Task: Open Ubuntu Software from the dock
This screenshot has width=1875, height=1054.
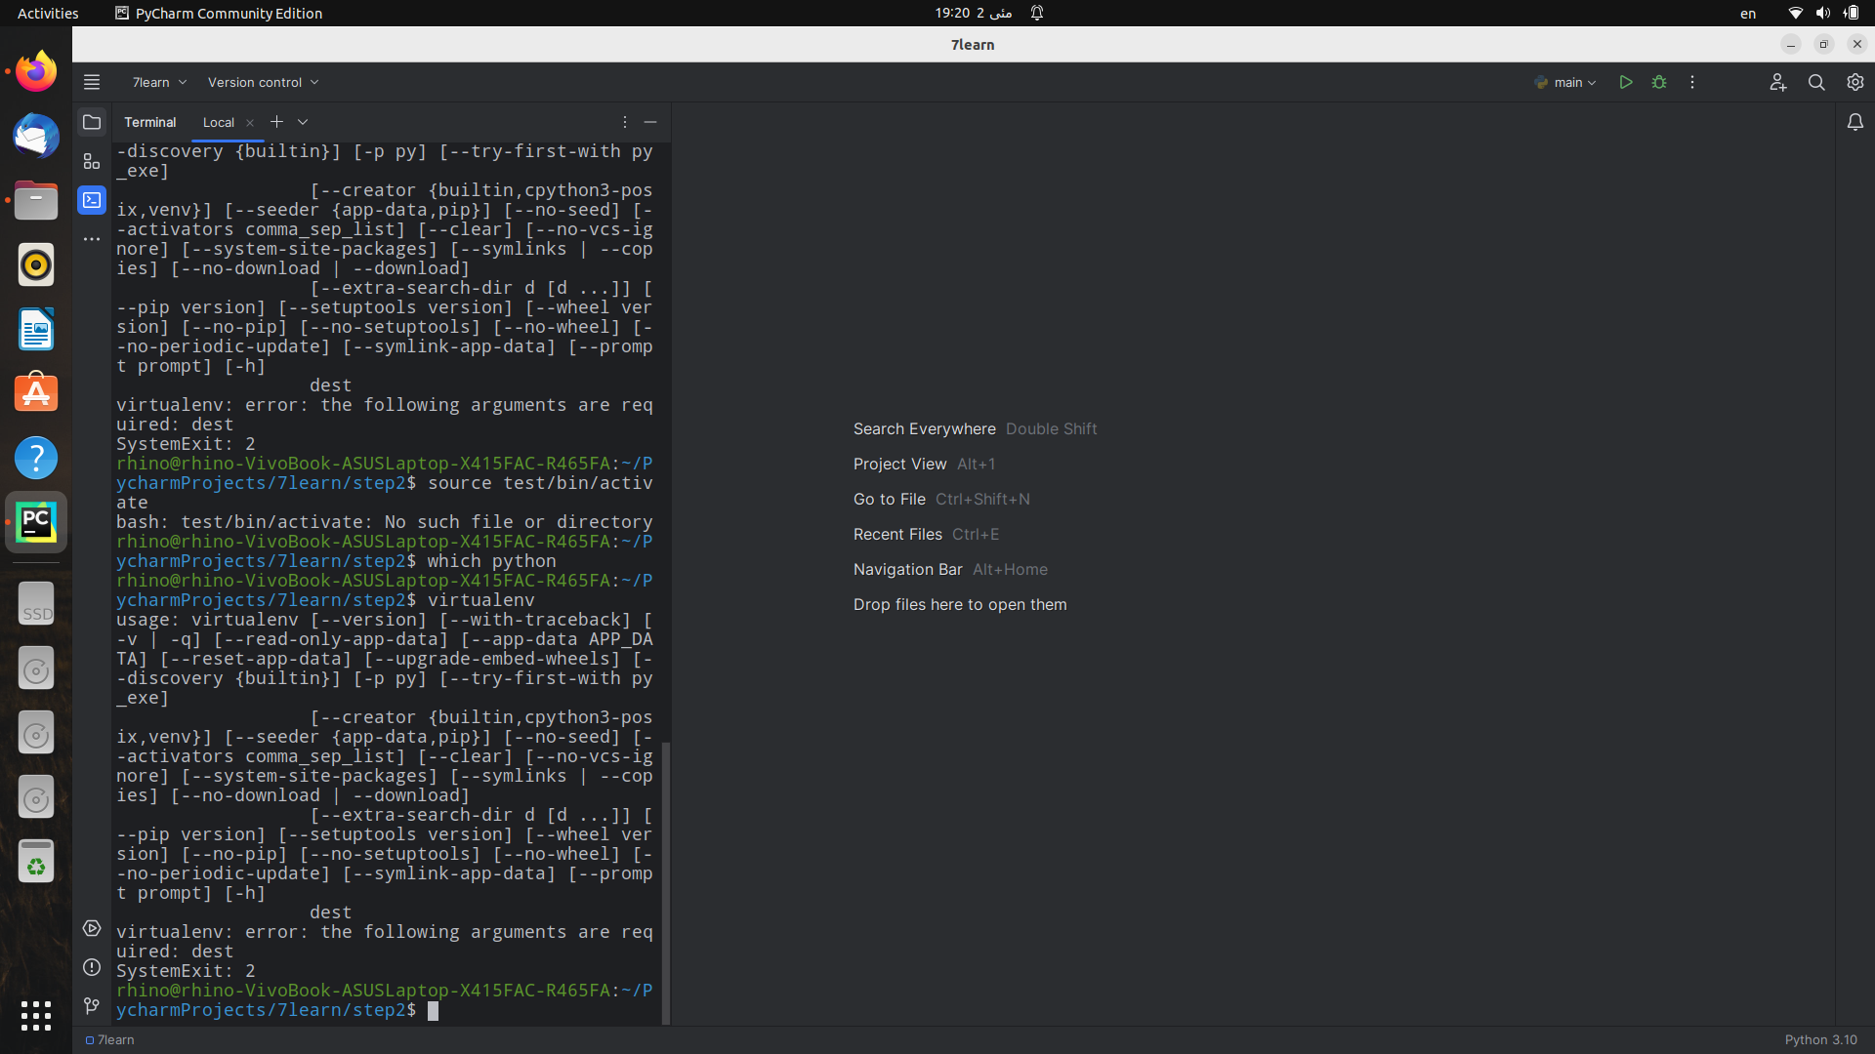Action: click(x=36, y=393)
